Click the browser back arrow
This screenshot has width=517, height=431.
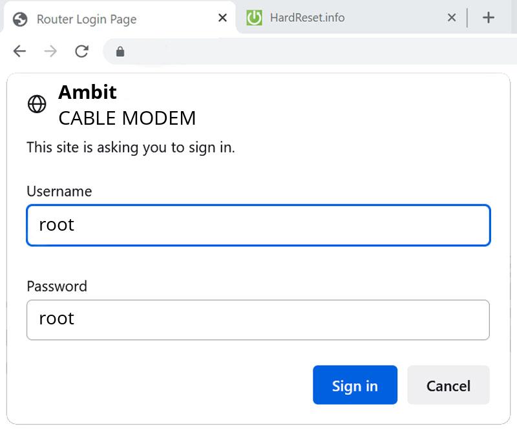[19, 51]
